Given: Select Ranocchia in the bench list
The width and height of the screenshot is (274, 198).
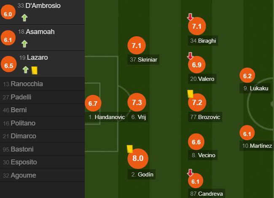Looking at the screenshot, I should click(42, 84).
